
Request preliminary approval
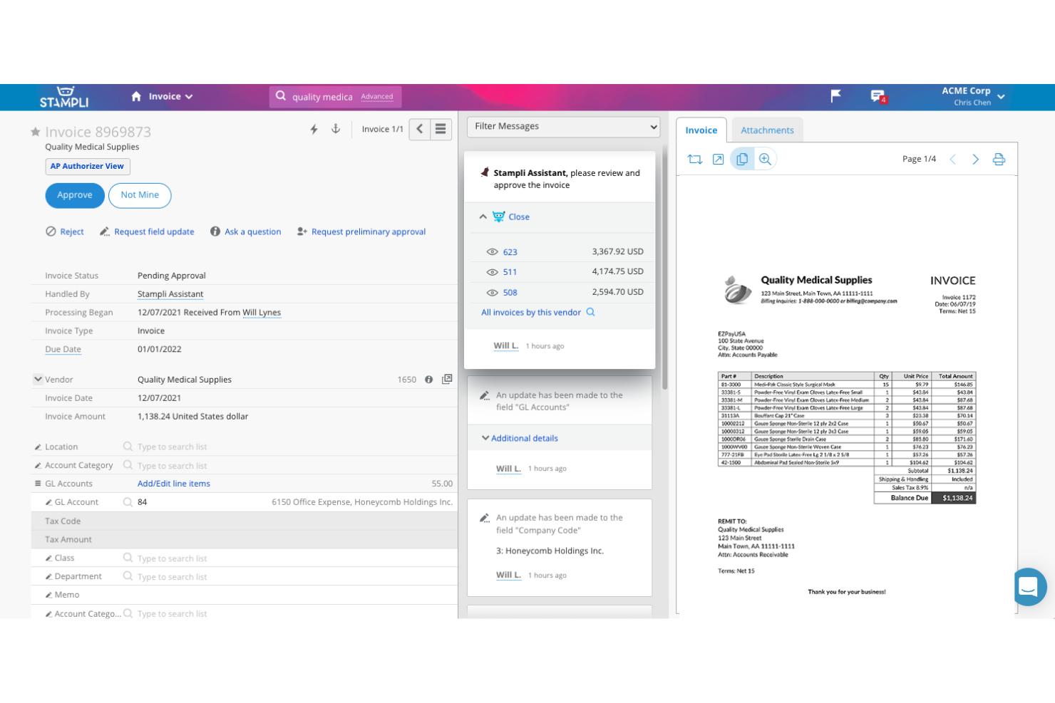tap(361, 231)
